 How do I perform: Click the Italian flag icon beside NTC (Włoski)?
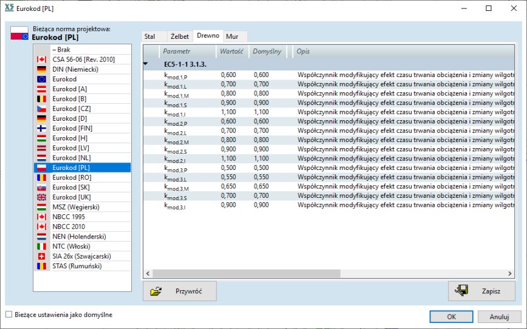41,246
